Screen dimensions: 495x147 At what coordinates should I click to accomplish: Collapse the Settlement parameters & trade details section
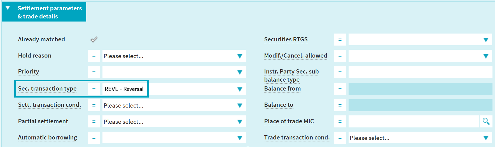(x=8, y=8)
